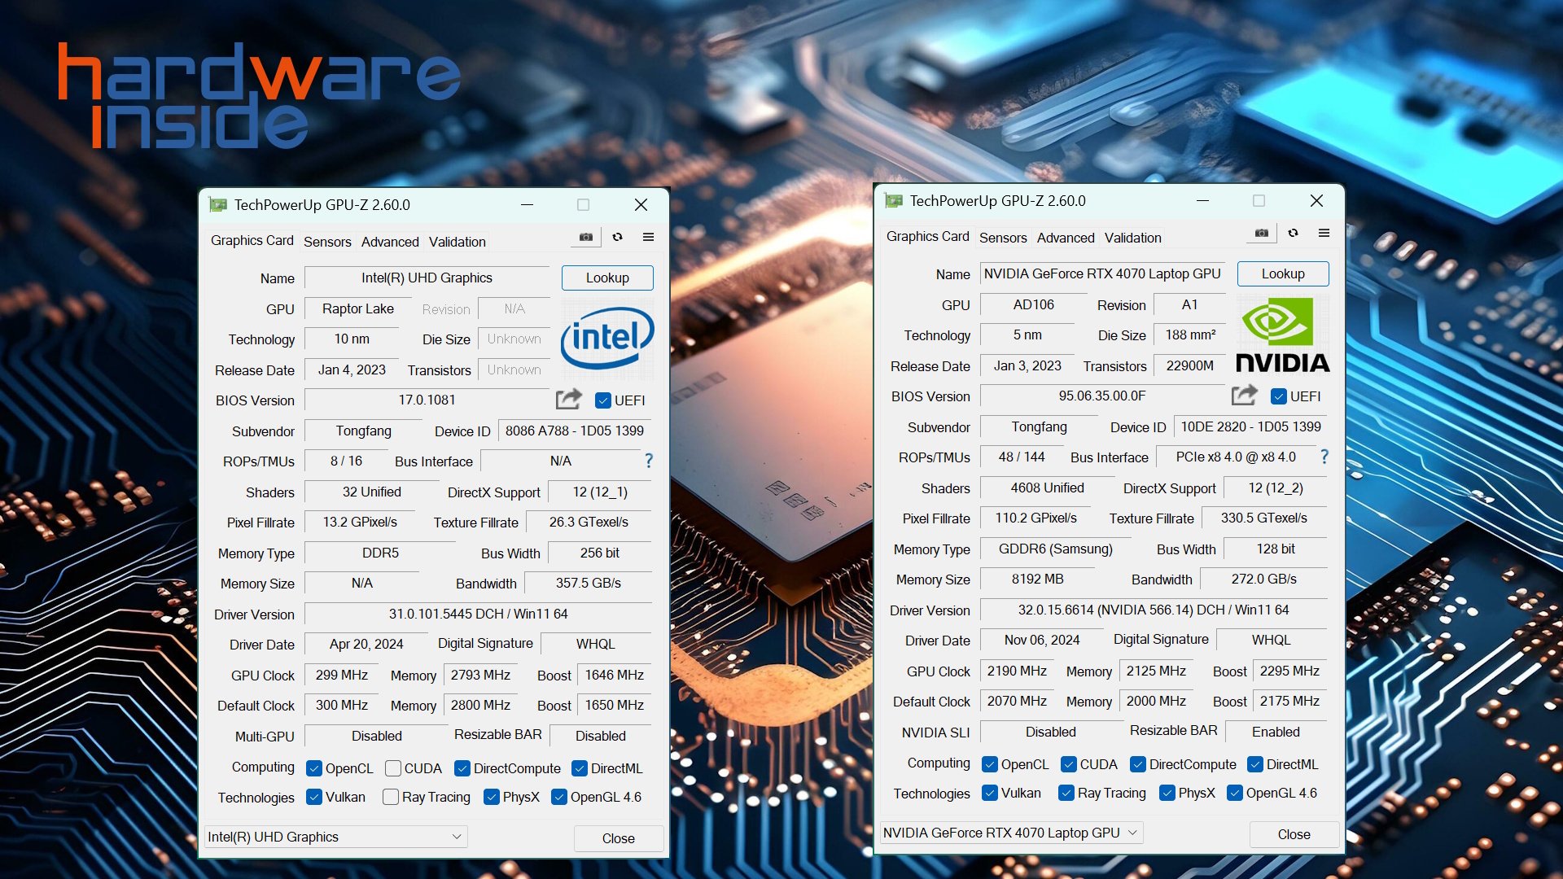Viewport: 1563px width, 879px height.
Task: Expand Intel(R) UHD Graphics GPU selector dropdown
Action: pos(457,837)
